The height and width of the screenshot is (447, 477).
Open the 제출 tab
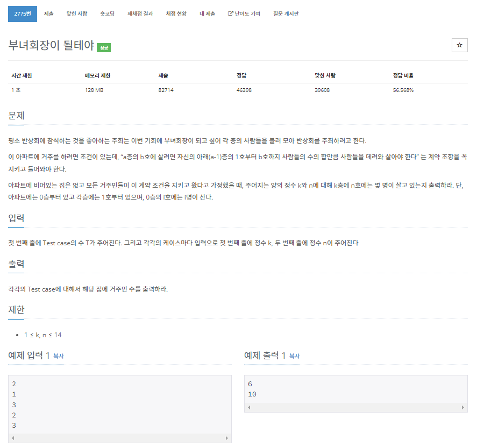49,13
